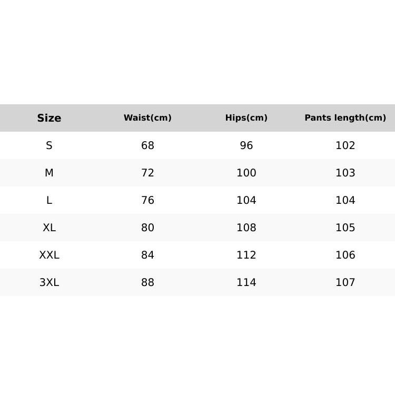Click the Pants length(cm) column header
The width and height of the screenshot is (395, 395).
[345, 118]
